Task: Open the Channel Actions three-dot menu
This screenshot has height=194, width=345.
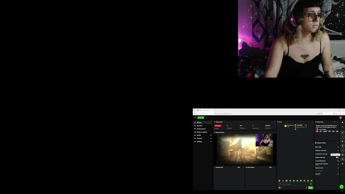Action: coord(338,143)
